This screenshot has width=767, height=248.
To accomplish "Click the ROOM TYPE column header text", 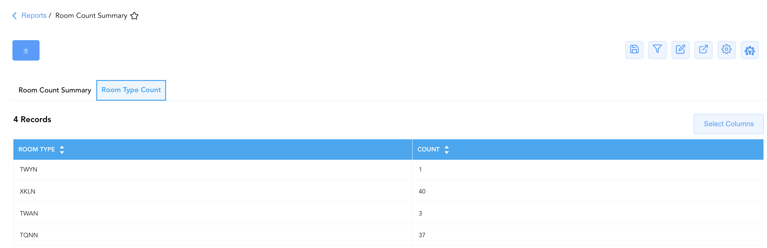I will pos(37,150).
